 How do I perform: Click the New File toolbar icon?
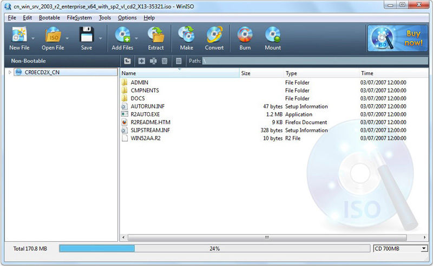click(x=19, y=35)
